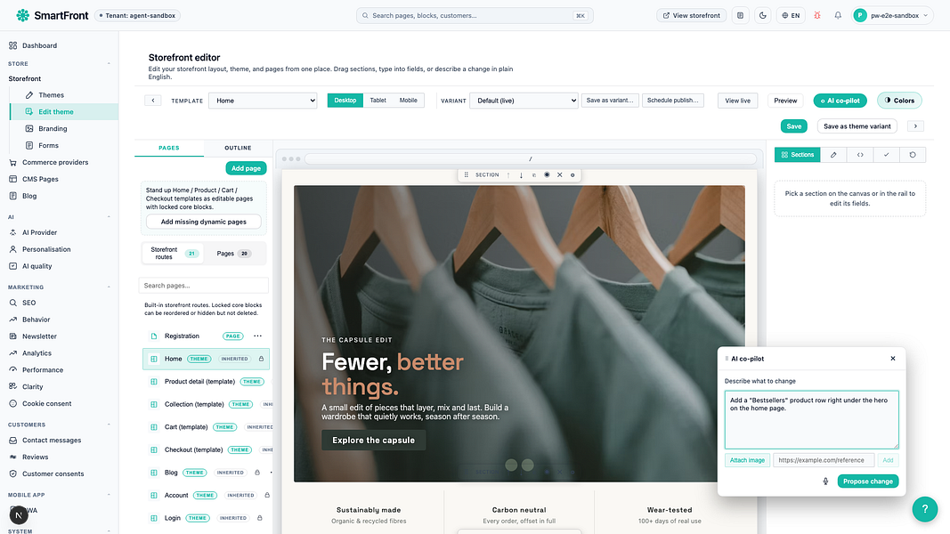
Task: Open Cookie consent in sidebar
Action: click(46, 404)
